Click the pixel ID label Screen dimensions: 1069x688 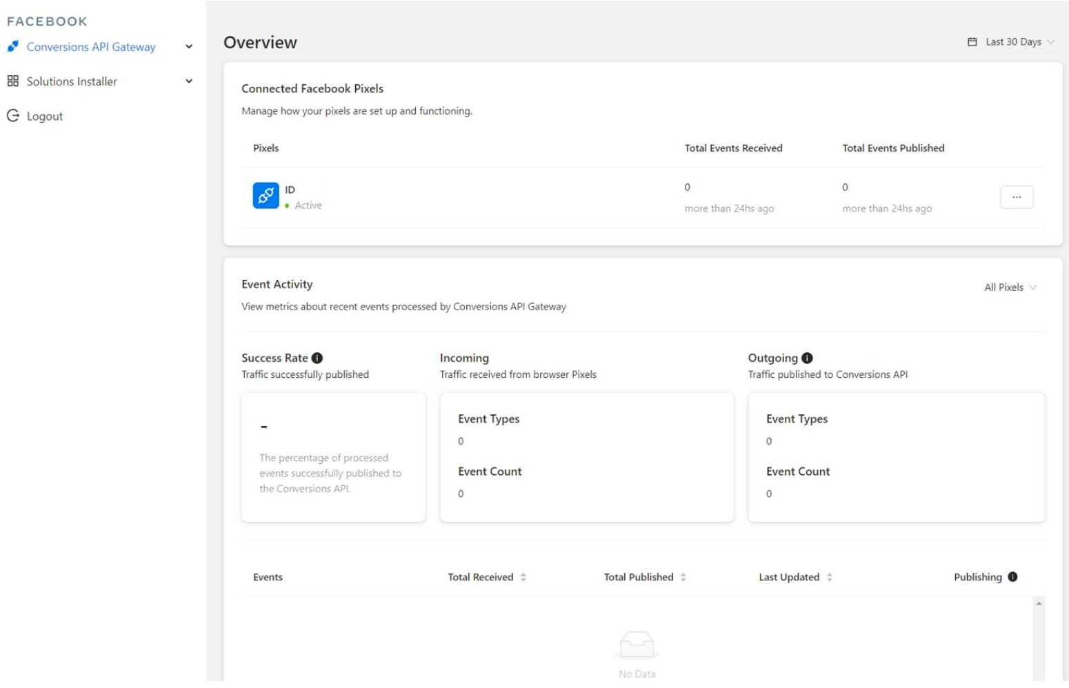point(290,190)
